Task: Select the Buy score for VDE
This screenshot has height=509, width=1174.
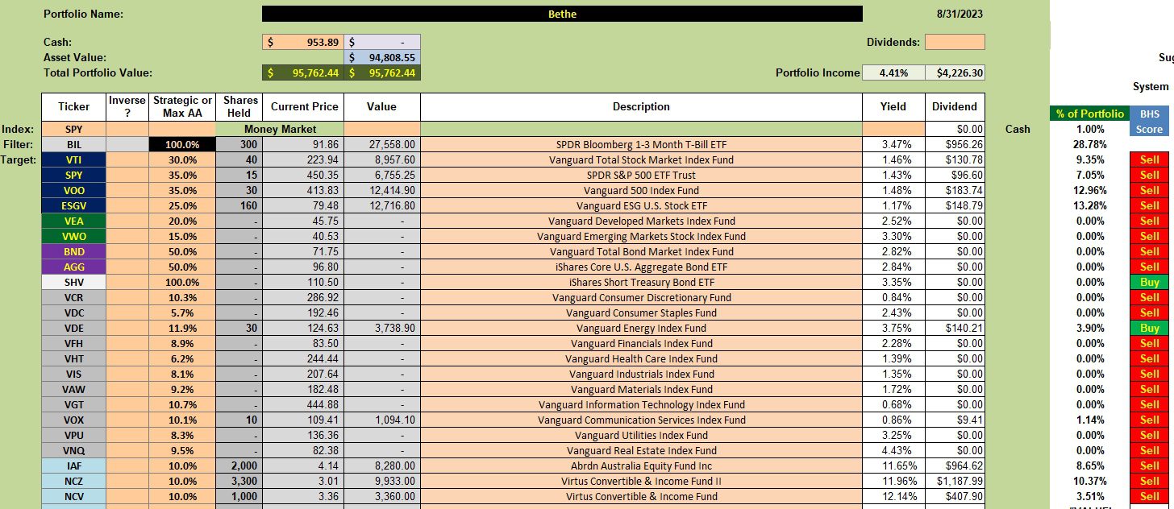Action: [x=1149, y=328]
